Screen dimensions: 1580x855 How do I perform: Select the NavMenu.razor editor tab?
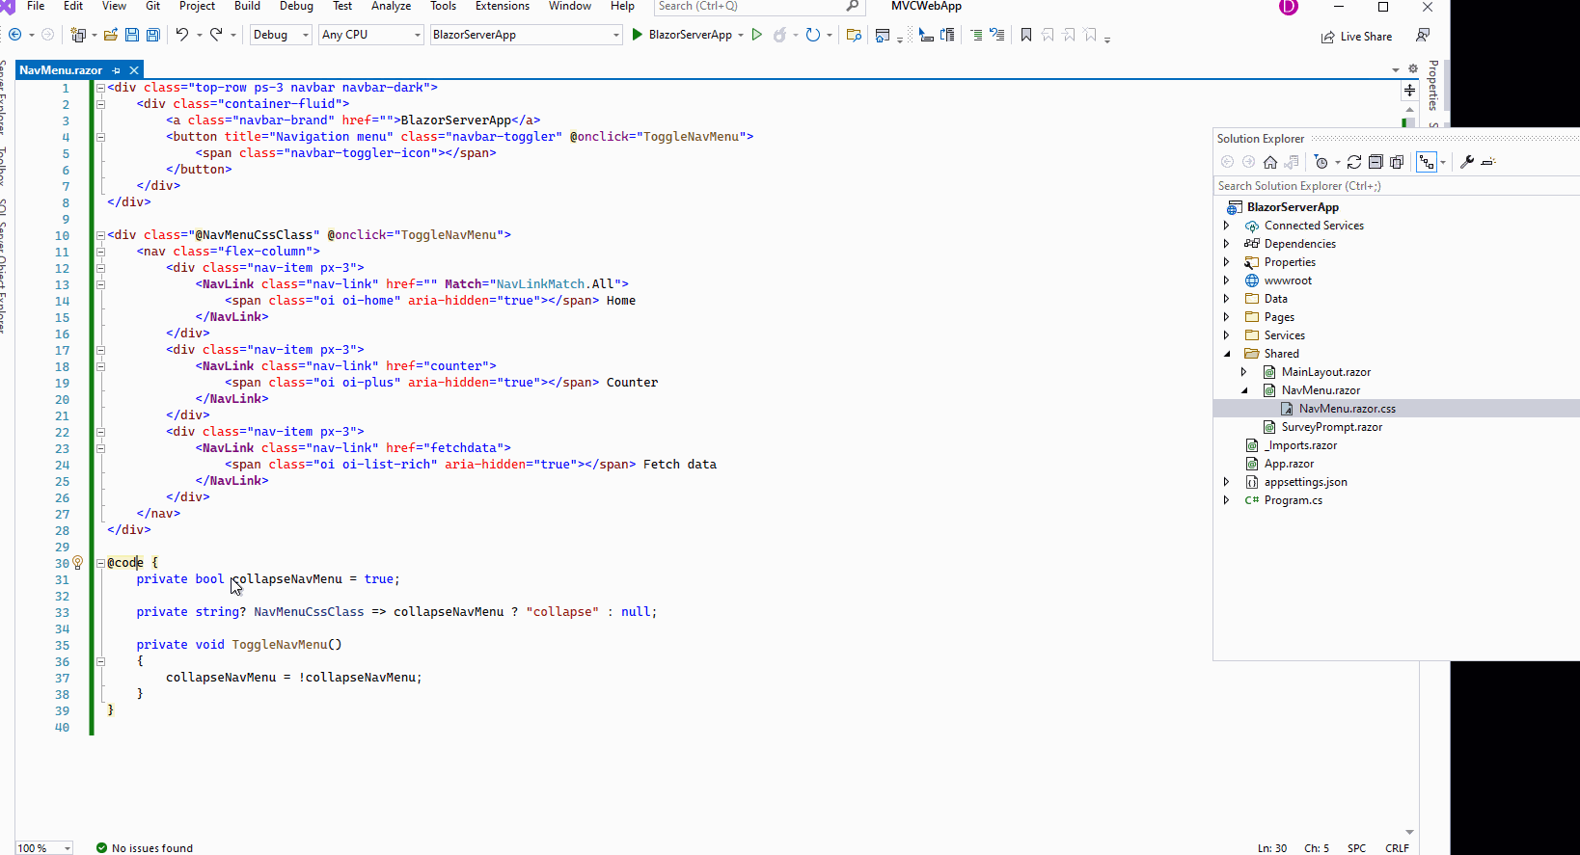[61, 70]
